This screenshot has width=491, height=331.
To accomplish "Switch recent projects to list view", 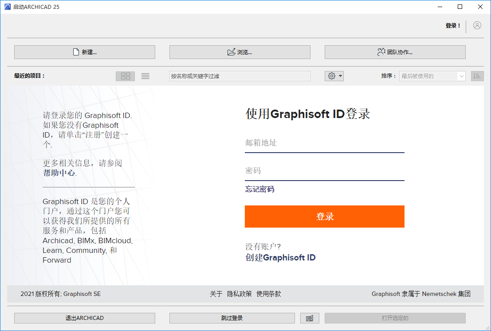I will tap(145, 76).
